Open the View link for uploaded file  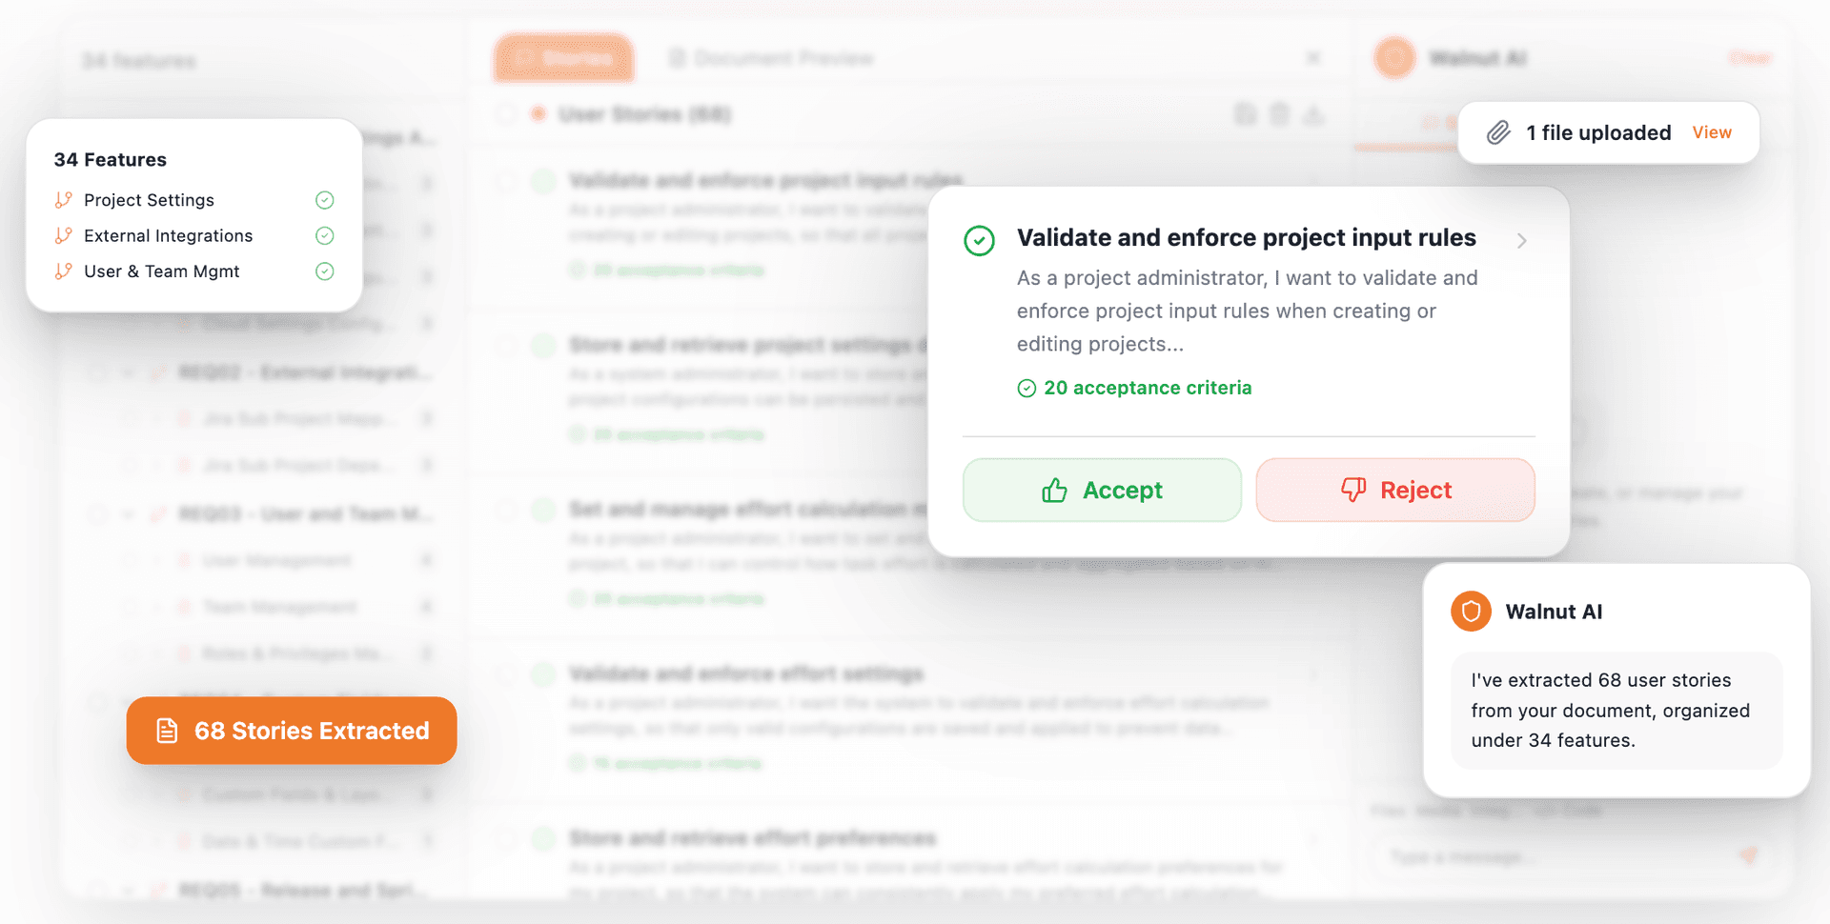tap(1712, 132)
